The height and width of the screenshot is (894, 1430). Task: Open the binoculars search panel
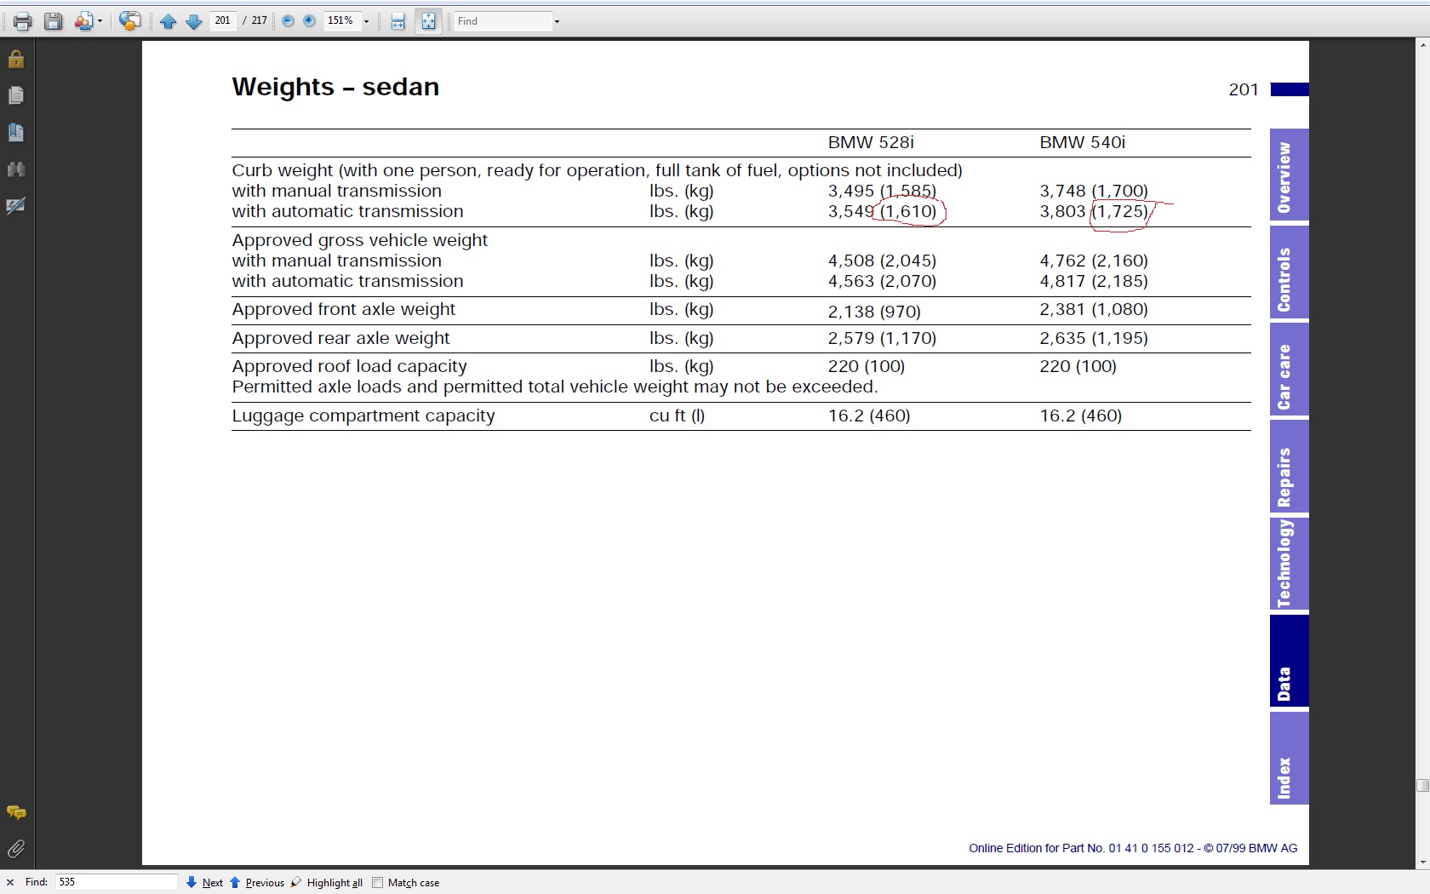click(16, 169)
